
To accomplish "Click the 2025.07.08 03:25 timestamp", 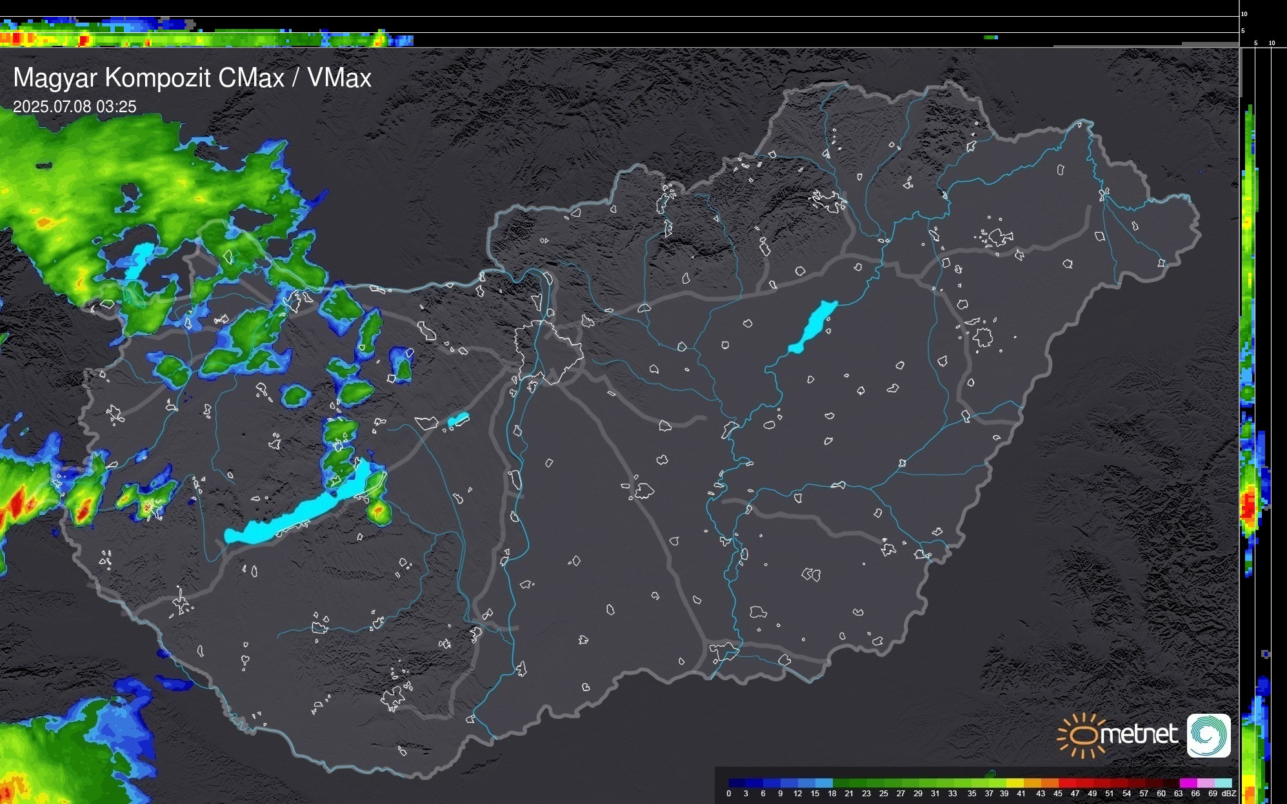I will (75, 107).
